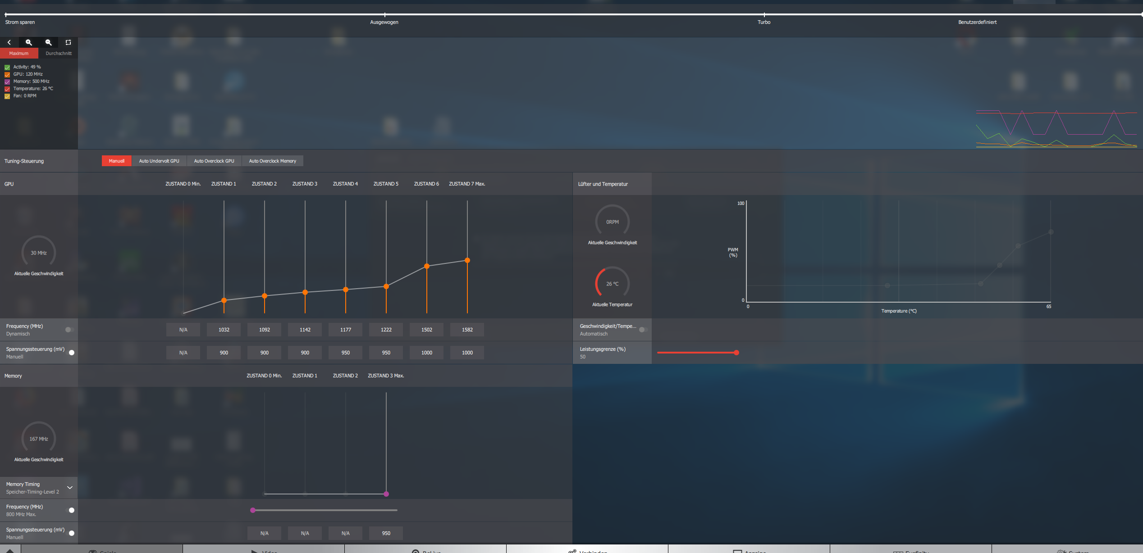
Task: Switch graph readout to Maximum
Action: 19,53
